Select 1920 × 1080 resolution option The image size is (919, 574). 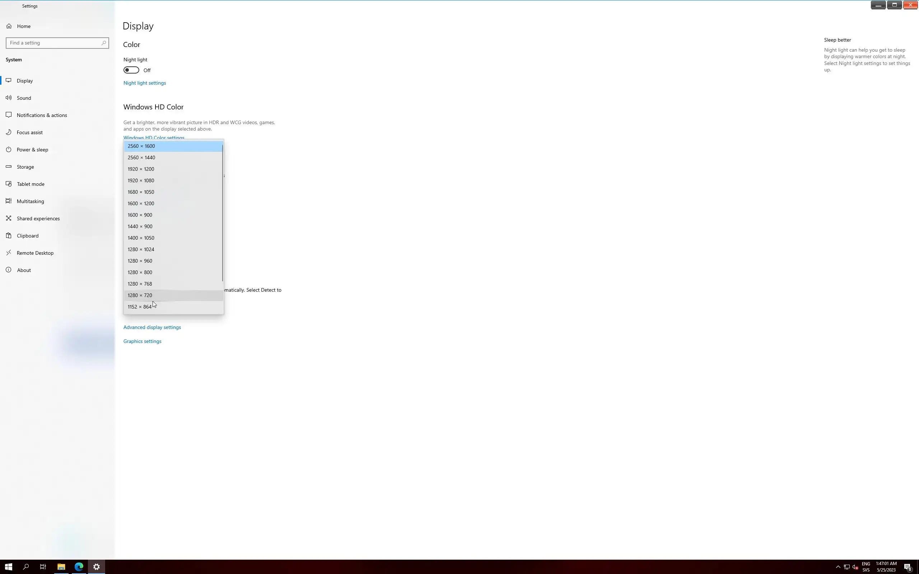point(141,181)
